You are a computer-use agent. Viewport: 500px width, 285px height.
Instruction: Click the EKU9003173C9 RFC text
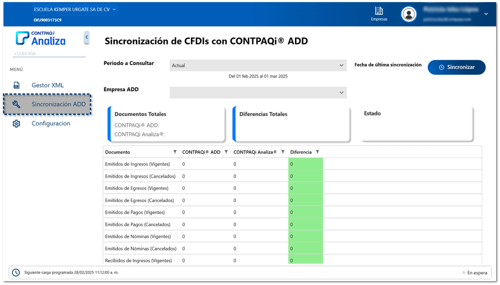click(x=48, y=20)
